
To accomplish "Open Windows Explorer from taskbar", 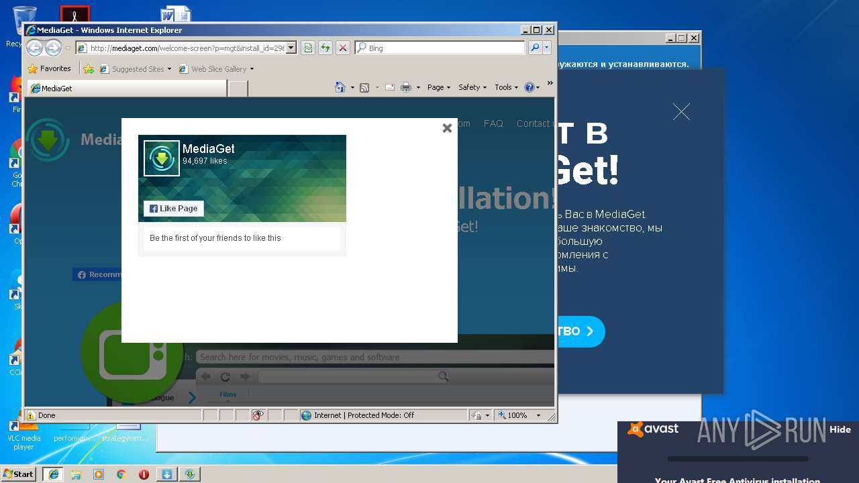I will pyautogui.click(x=76, y=474).
